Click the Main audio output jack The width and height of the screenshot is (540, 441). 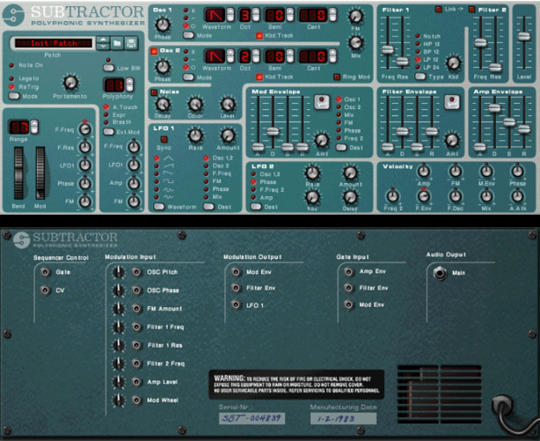440,273
